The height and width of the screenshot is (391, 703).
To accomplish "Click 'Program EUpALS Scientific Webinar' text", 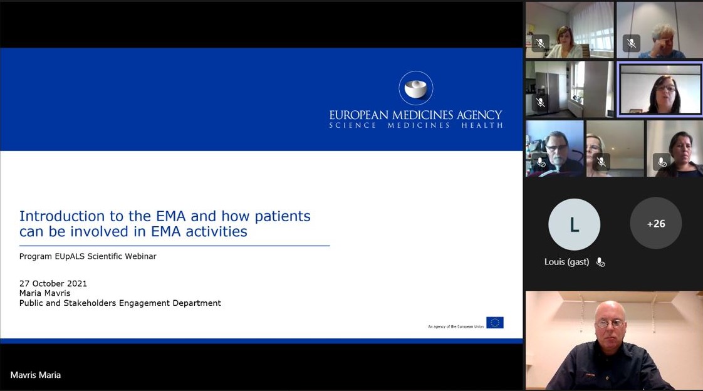I will 88,256.
